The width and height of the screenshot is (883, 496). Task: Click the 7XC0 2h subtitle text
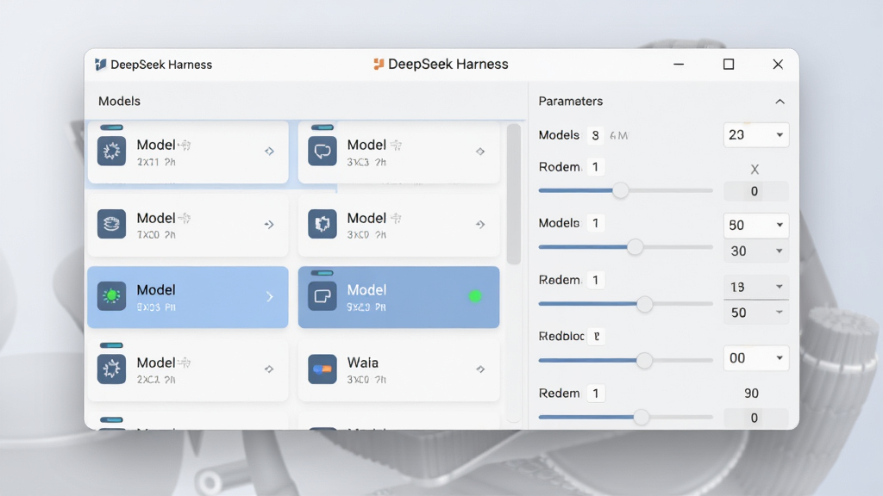point(156,234)
